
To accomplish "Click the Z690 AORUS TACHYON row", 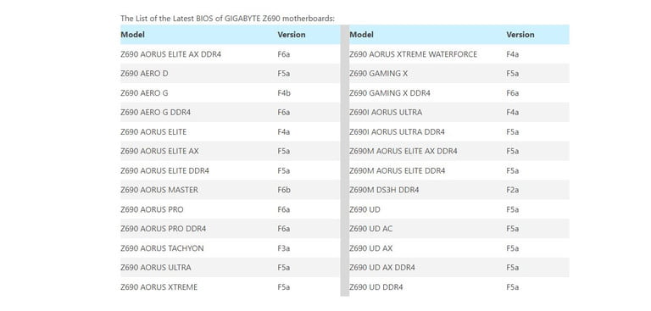I will pos(230,248).
